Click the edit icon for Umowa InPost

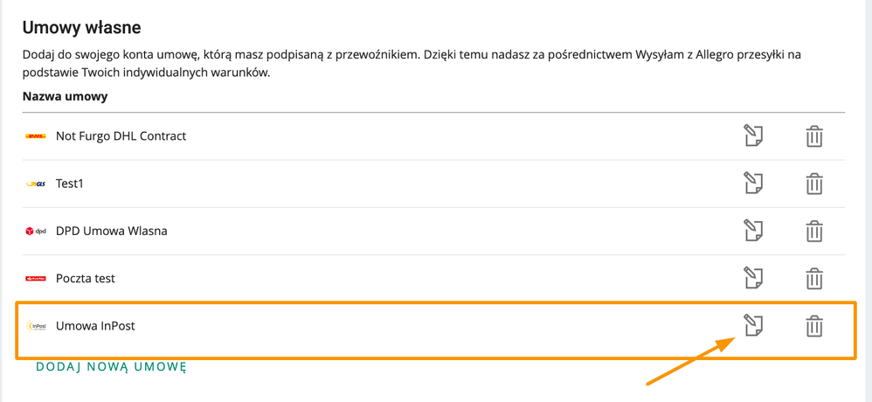(753, 325)
